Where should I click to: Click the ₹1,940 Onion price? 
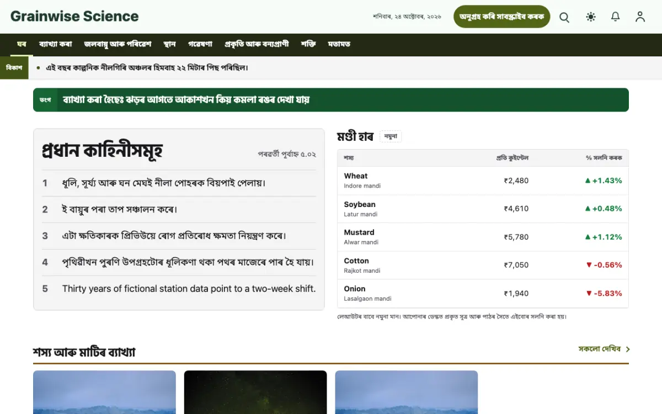516,293
